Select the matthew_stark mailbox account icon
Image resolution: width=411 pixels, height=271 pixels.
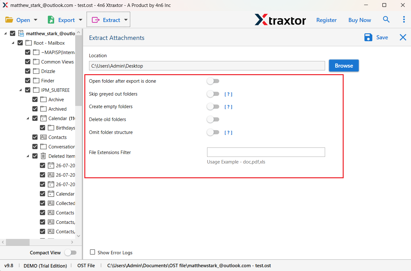tap(21, 33)
